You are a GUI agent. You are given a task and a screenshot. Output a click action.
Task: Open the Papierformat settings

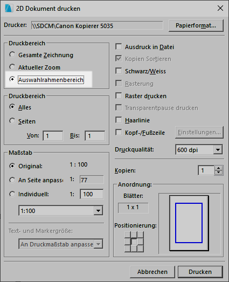[x=196, y=25]
